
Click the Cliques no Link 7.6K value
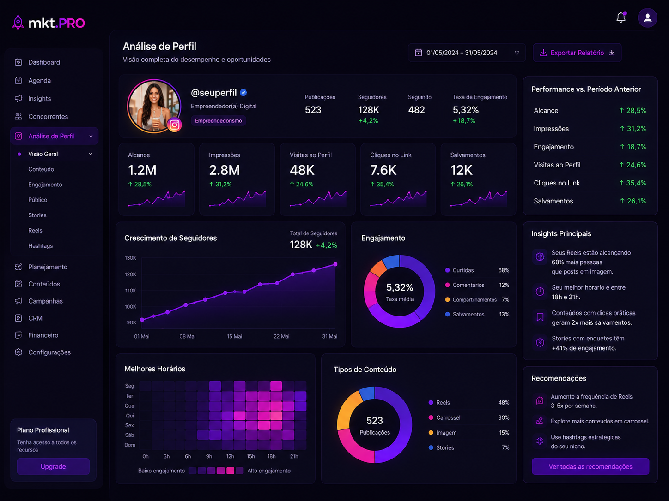tap(383, 170)
